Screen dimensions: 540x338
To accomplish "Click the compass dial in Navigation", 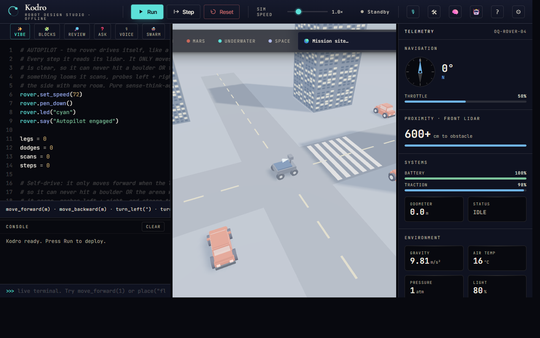I will [420, 72].
